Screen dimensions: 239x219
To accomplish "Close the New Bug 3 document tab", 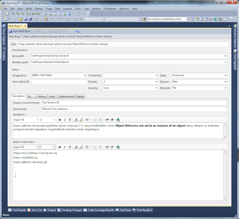I will point(25,26).
